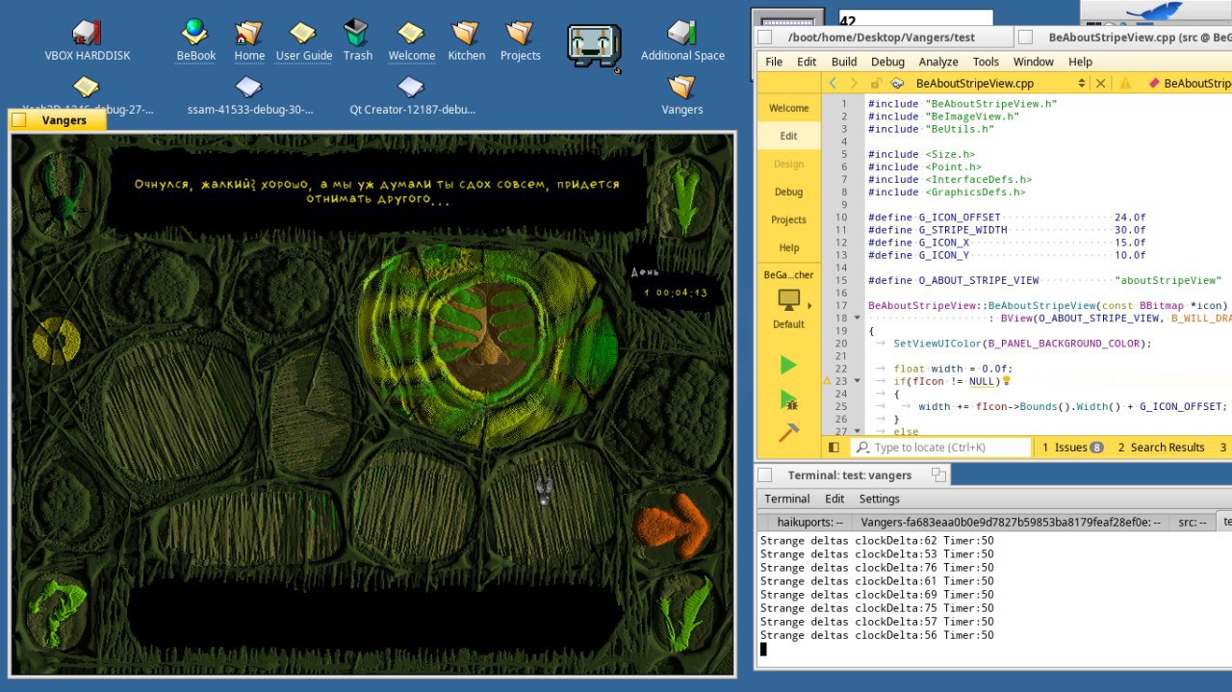The width and height of the screenshot is (1232, 692).
Task: Toggle the sidebar button left of locator field
Action: point(834,448)
